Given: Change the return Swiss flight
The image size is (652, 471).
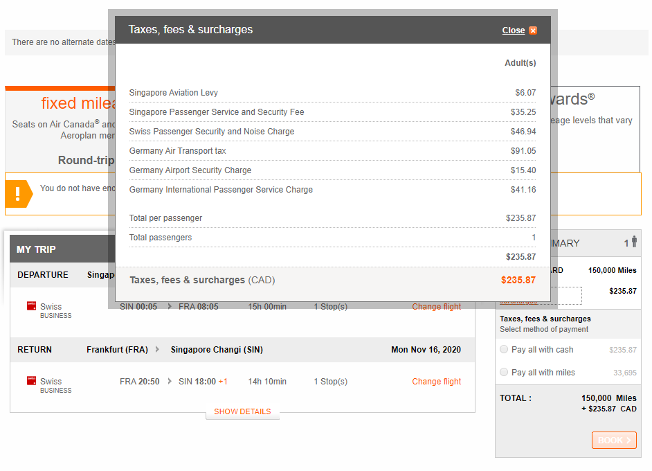Looking at the screenshot, I should (436, 382).
